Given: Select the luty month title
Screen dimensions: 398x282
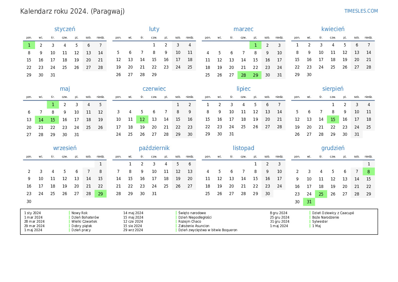Looking at the screenshot, I should [154, 29].
